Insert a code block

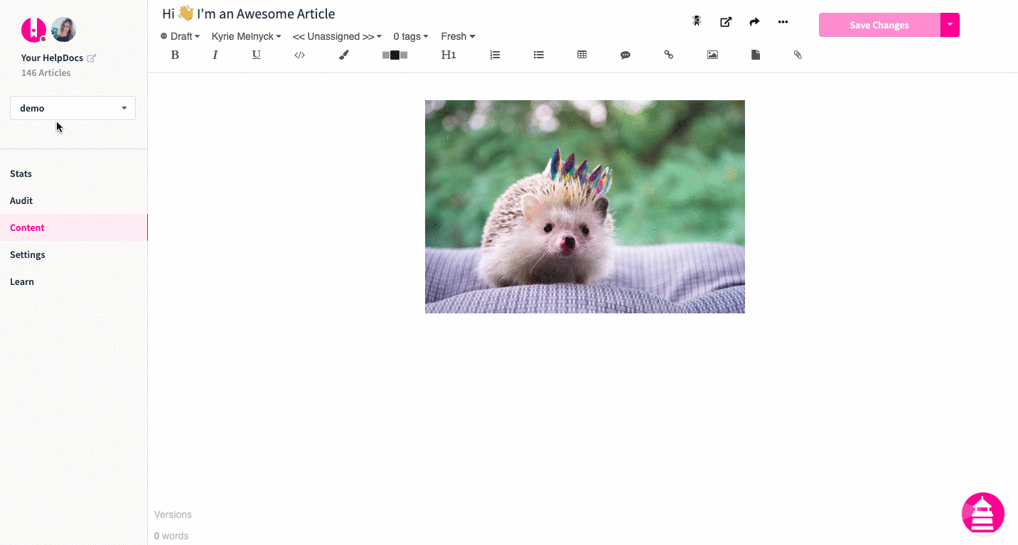[299, 55]
